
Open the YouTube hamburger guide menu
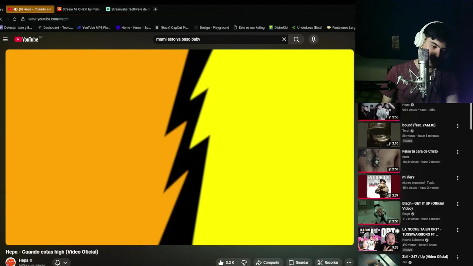pos(5,39)
